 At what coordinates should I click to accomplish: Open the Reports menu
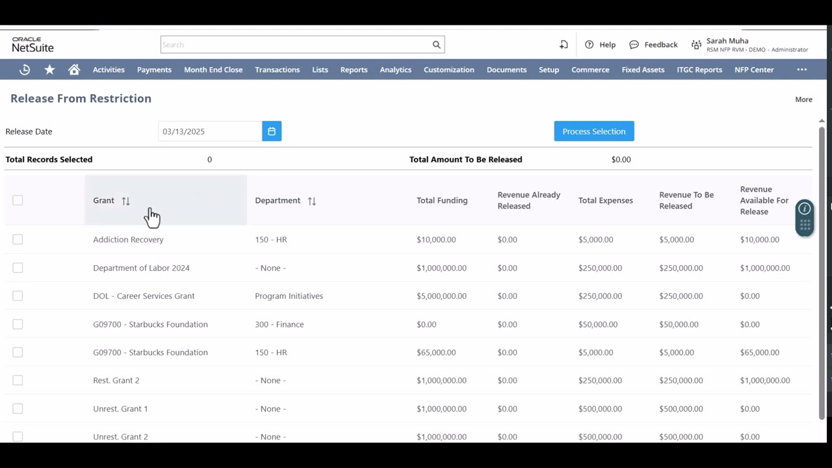pos(354,70)
